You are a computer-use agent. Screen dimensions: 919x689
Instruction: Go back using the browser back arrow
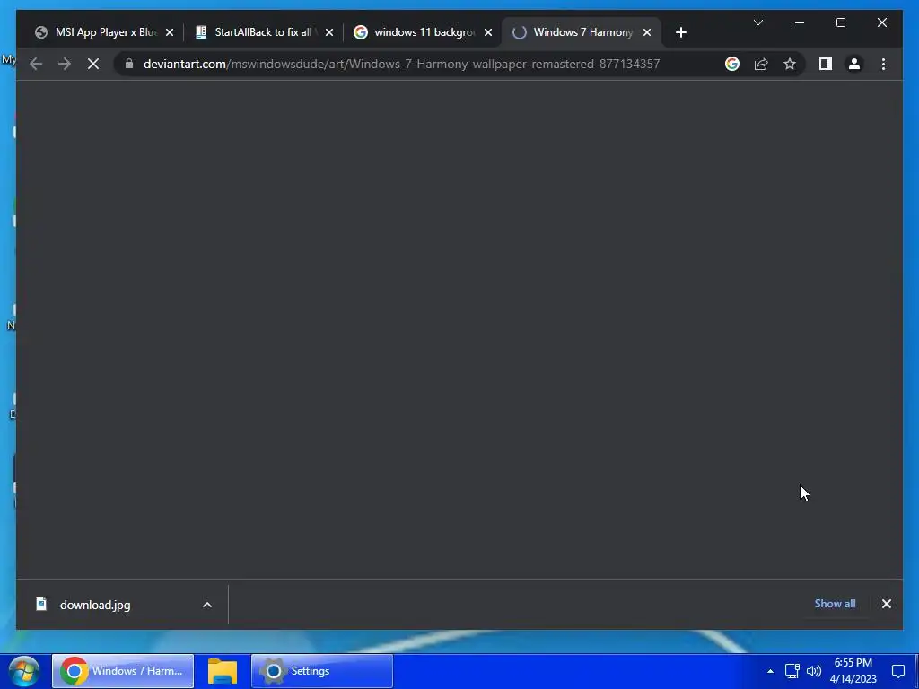(x=36, y=64)
